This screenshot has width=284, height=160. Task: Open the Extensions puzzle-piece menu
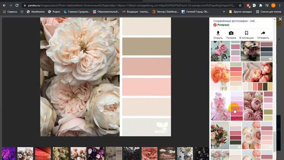tap(260, 5)
